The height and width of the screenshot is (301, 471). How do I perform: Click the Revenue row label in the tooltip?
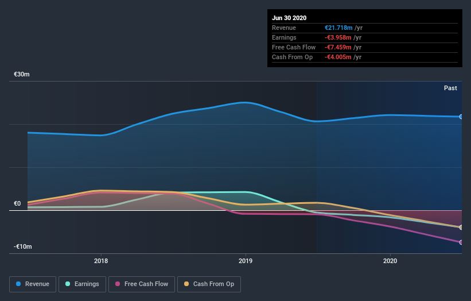[284, 28]
